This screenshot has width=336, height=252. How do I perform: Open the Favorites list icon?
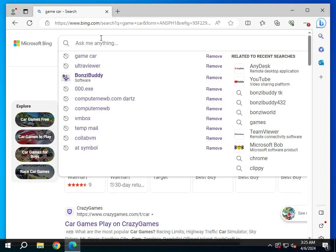262,23
